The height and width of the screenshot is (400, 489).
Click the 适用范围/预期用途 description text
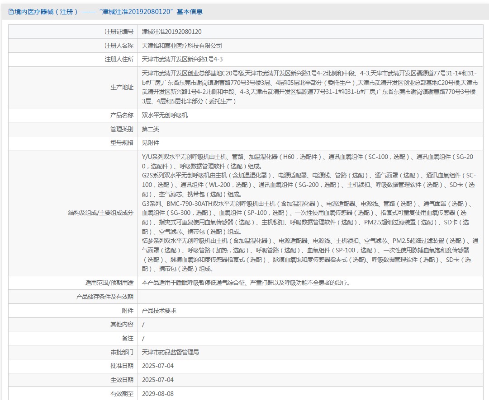pos(246,283)
